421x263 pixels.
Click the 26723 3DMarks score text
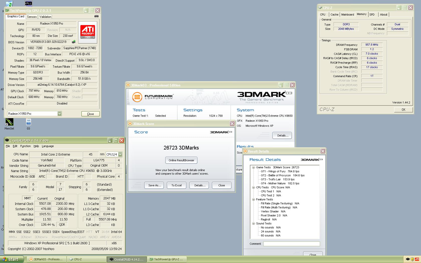(x=181, y=148)
